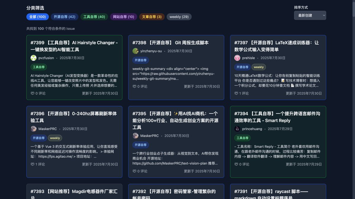Select the 全部 (100) filter chip
This screenshot has height=199, width=355.
click(38, 17)
